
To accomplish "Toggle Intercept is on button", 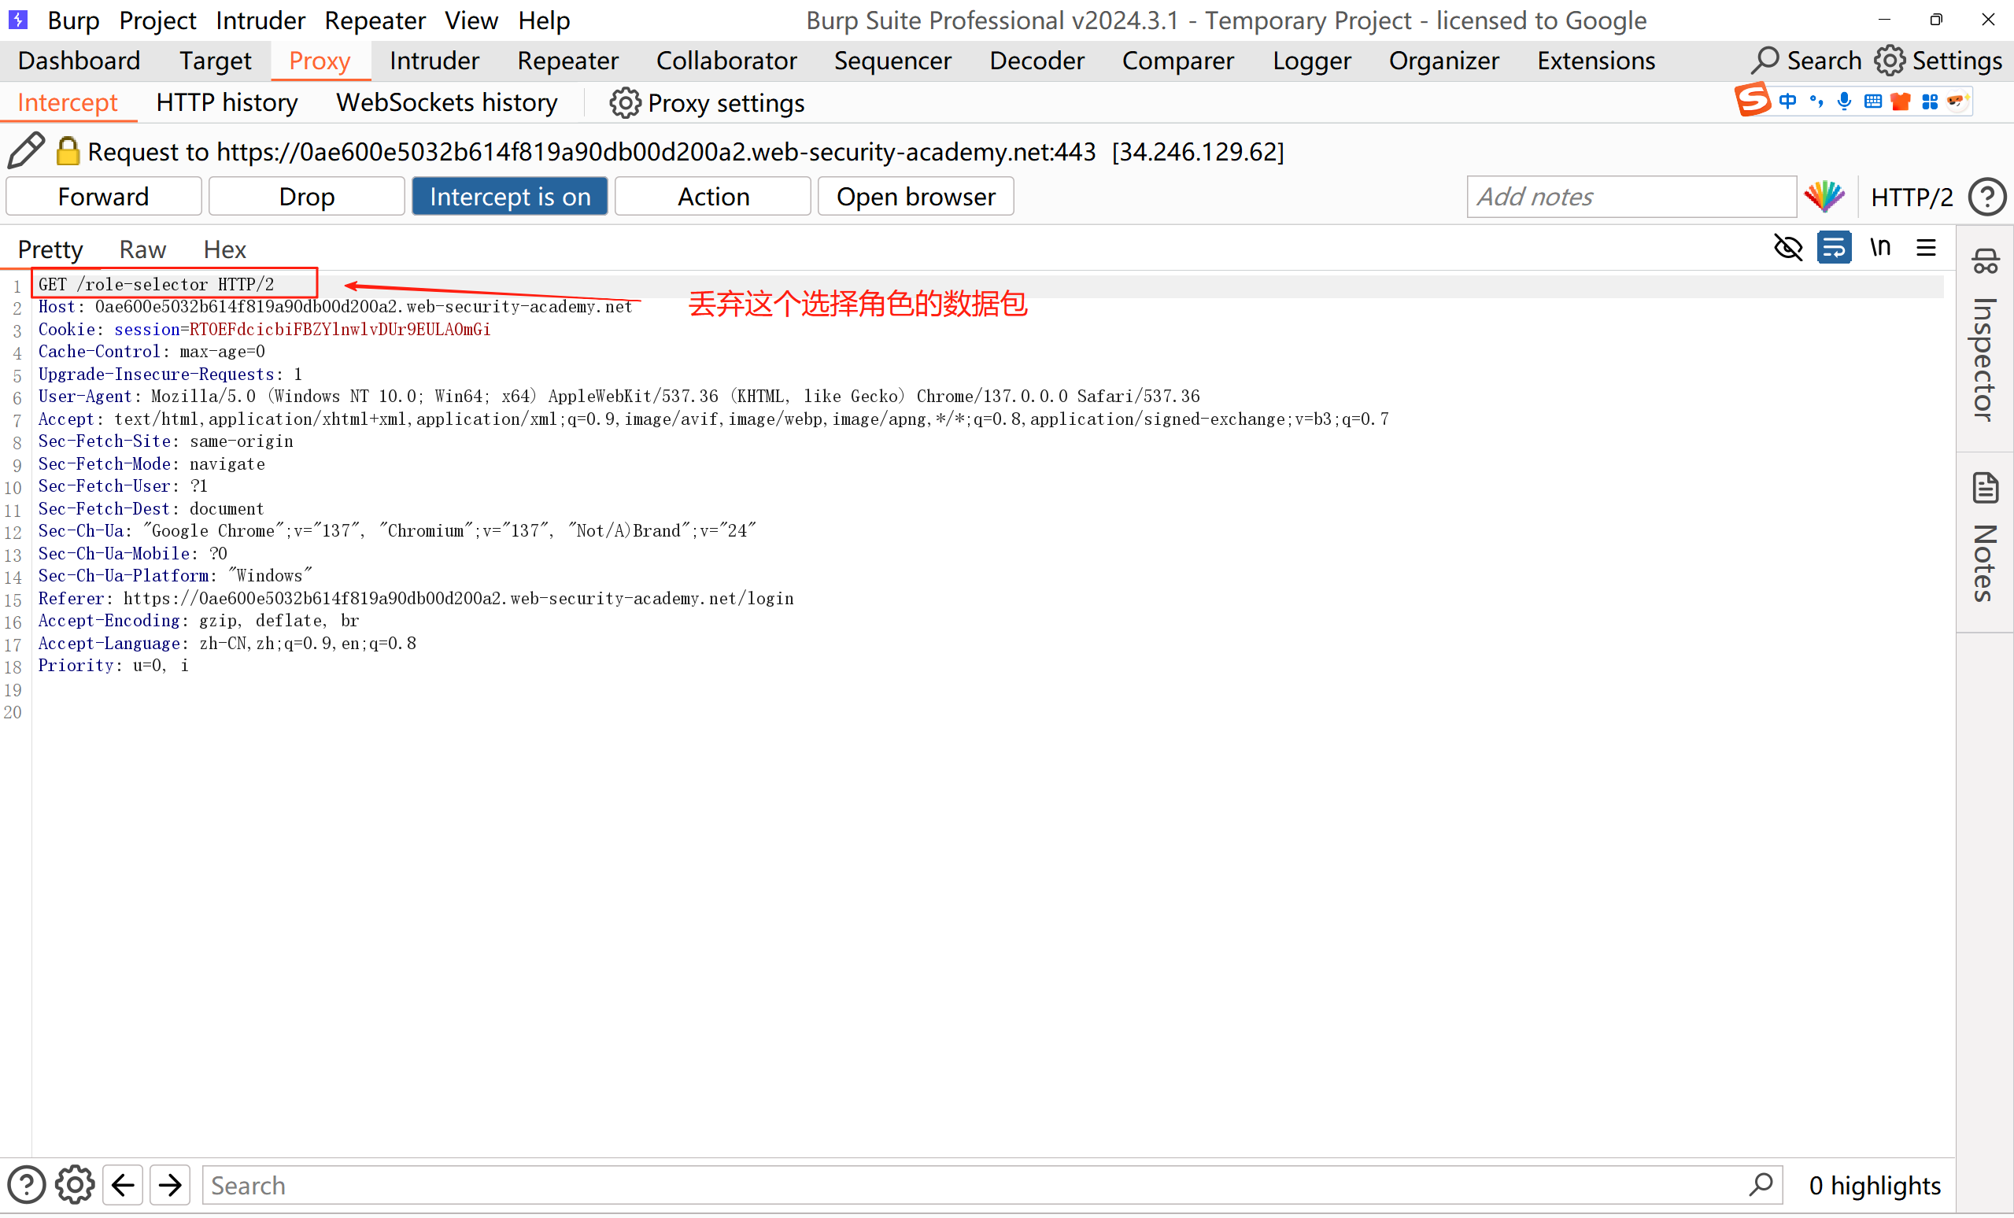I will tap(509, 197).
